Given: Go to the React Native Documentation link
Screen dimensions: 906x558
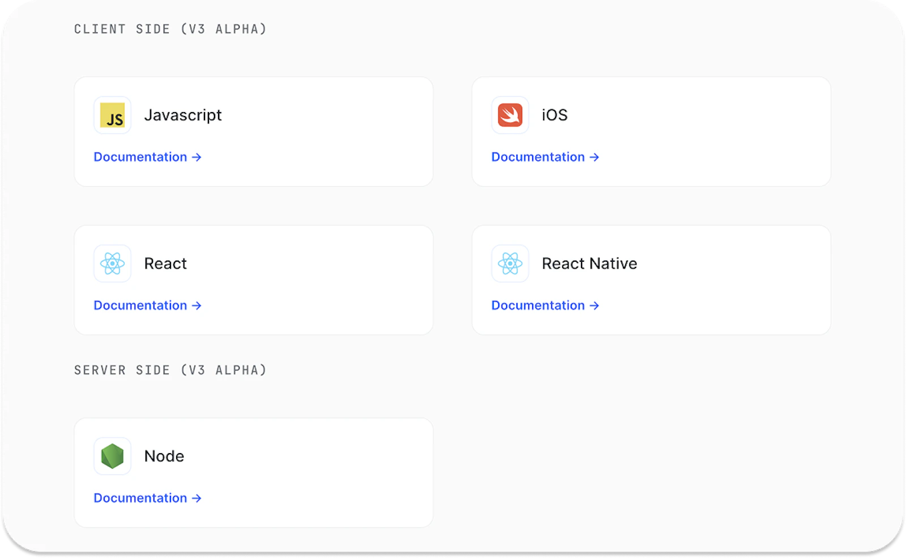Looking at the screenshot, I should [x=538, y=305].
